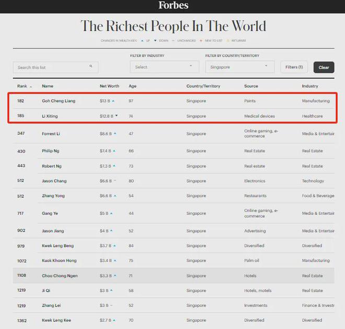Select Zhang Lei in the list

(x=51, y=305)
